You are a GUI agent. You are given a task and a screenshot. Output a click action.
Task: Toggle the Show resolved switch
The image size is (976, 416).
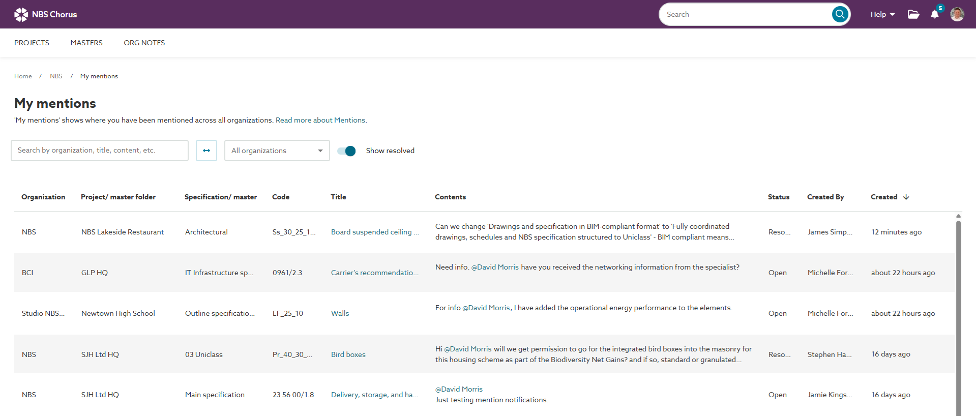coord(346,151)
